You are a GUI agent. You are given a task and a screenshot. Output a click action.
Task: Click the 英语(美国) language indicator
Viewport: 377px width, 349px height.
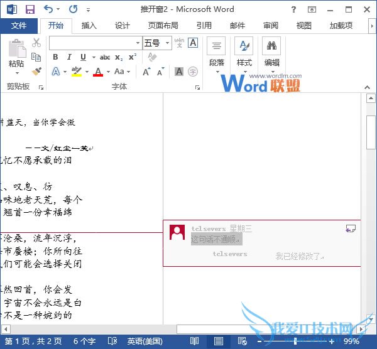145,341
